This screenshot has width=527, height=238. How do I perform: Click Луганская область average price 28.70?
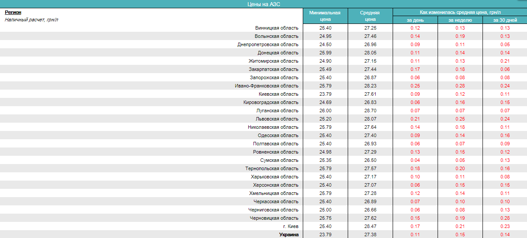pyautogui.click(x=370, y=111)
